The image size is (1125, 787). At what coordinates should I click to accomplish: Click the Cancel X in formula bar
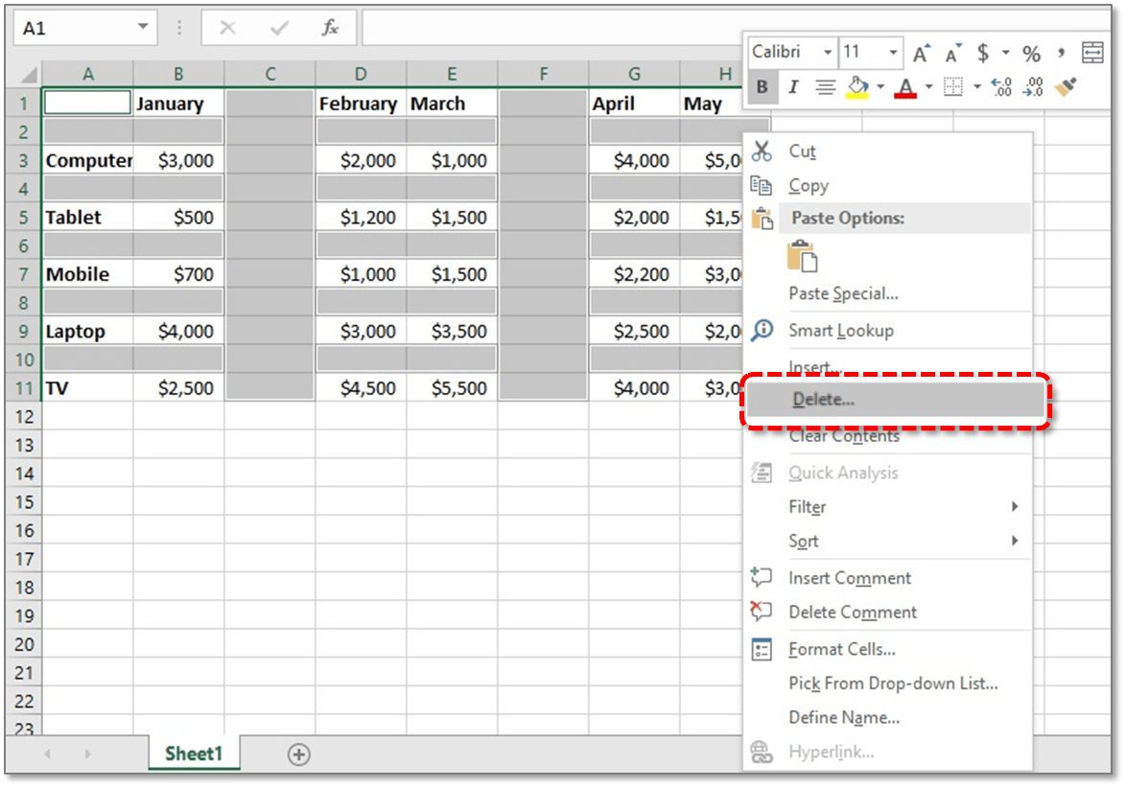pyautogui.click(x=227, y=28)
